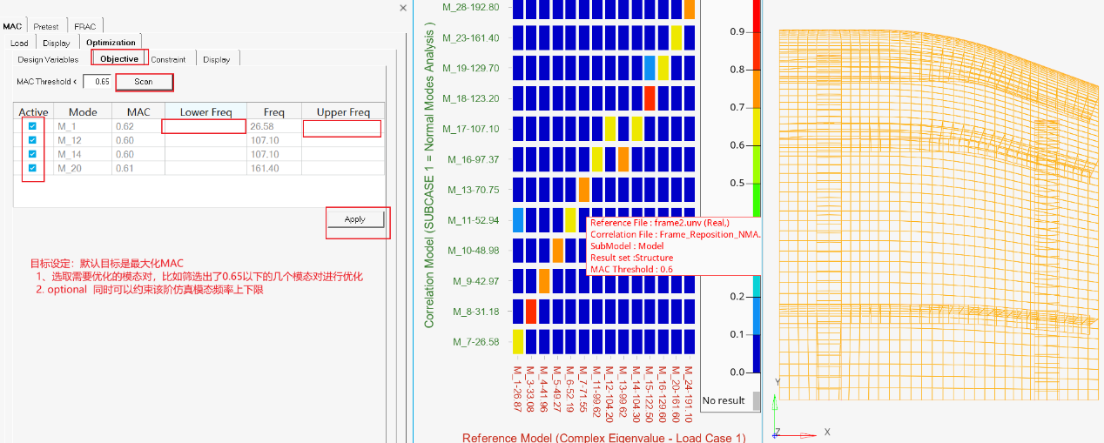Select red MAC cell in M_8-31.18 row

[531, 311]
